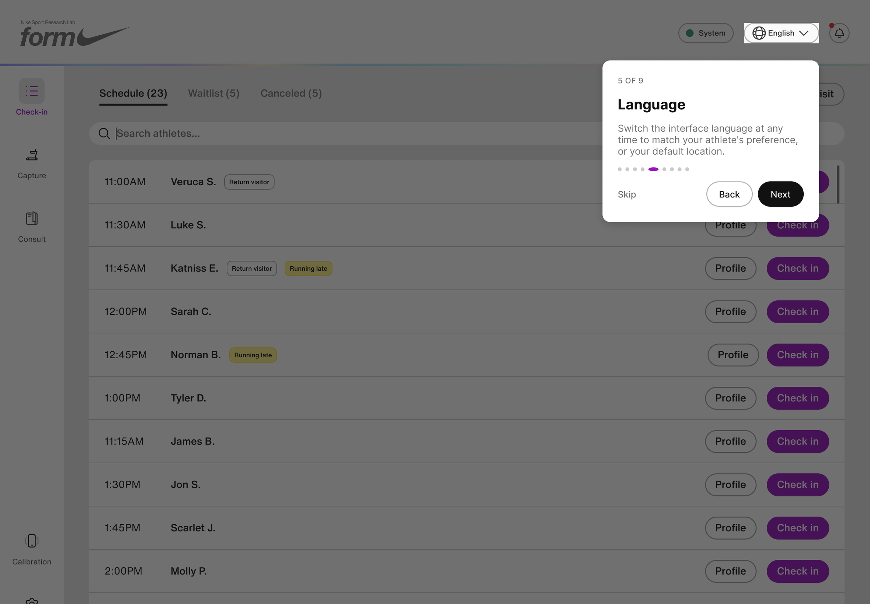The height and width of the screenshot is (604, 870).
Task: Switch to the Canceled (5) tab
Action: coord(291,94)
